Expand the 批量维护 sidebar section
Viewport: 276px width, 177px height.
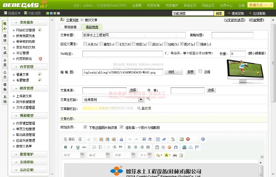tap(29, 154)
